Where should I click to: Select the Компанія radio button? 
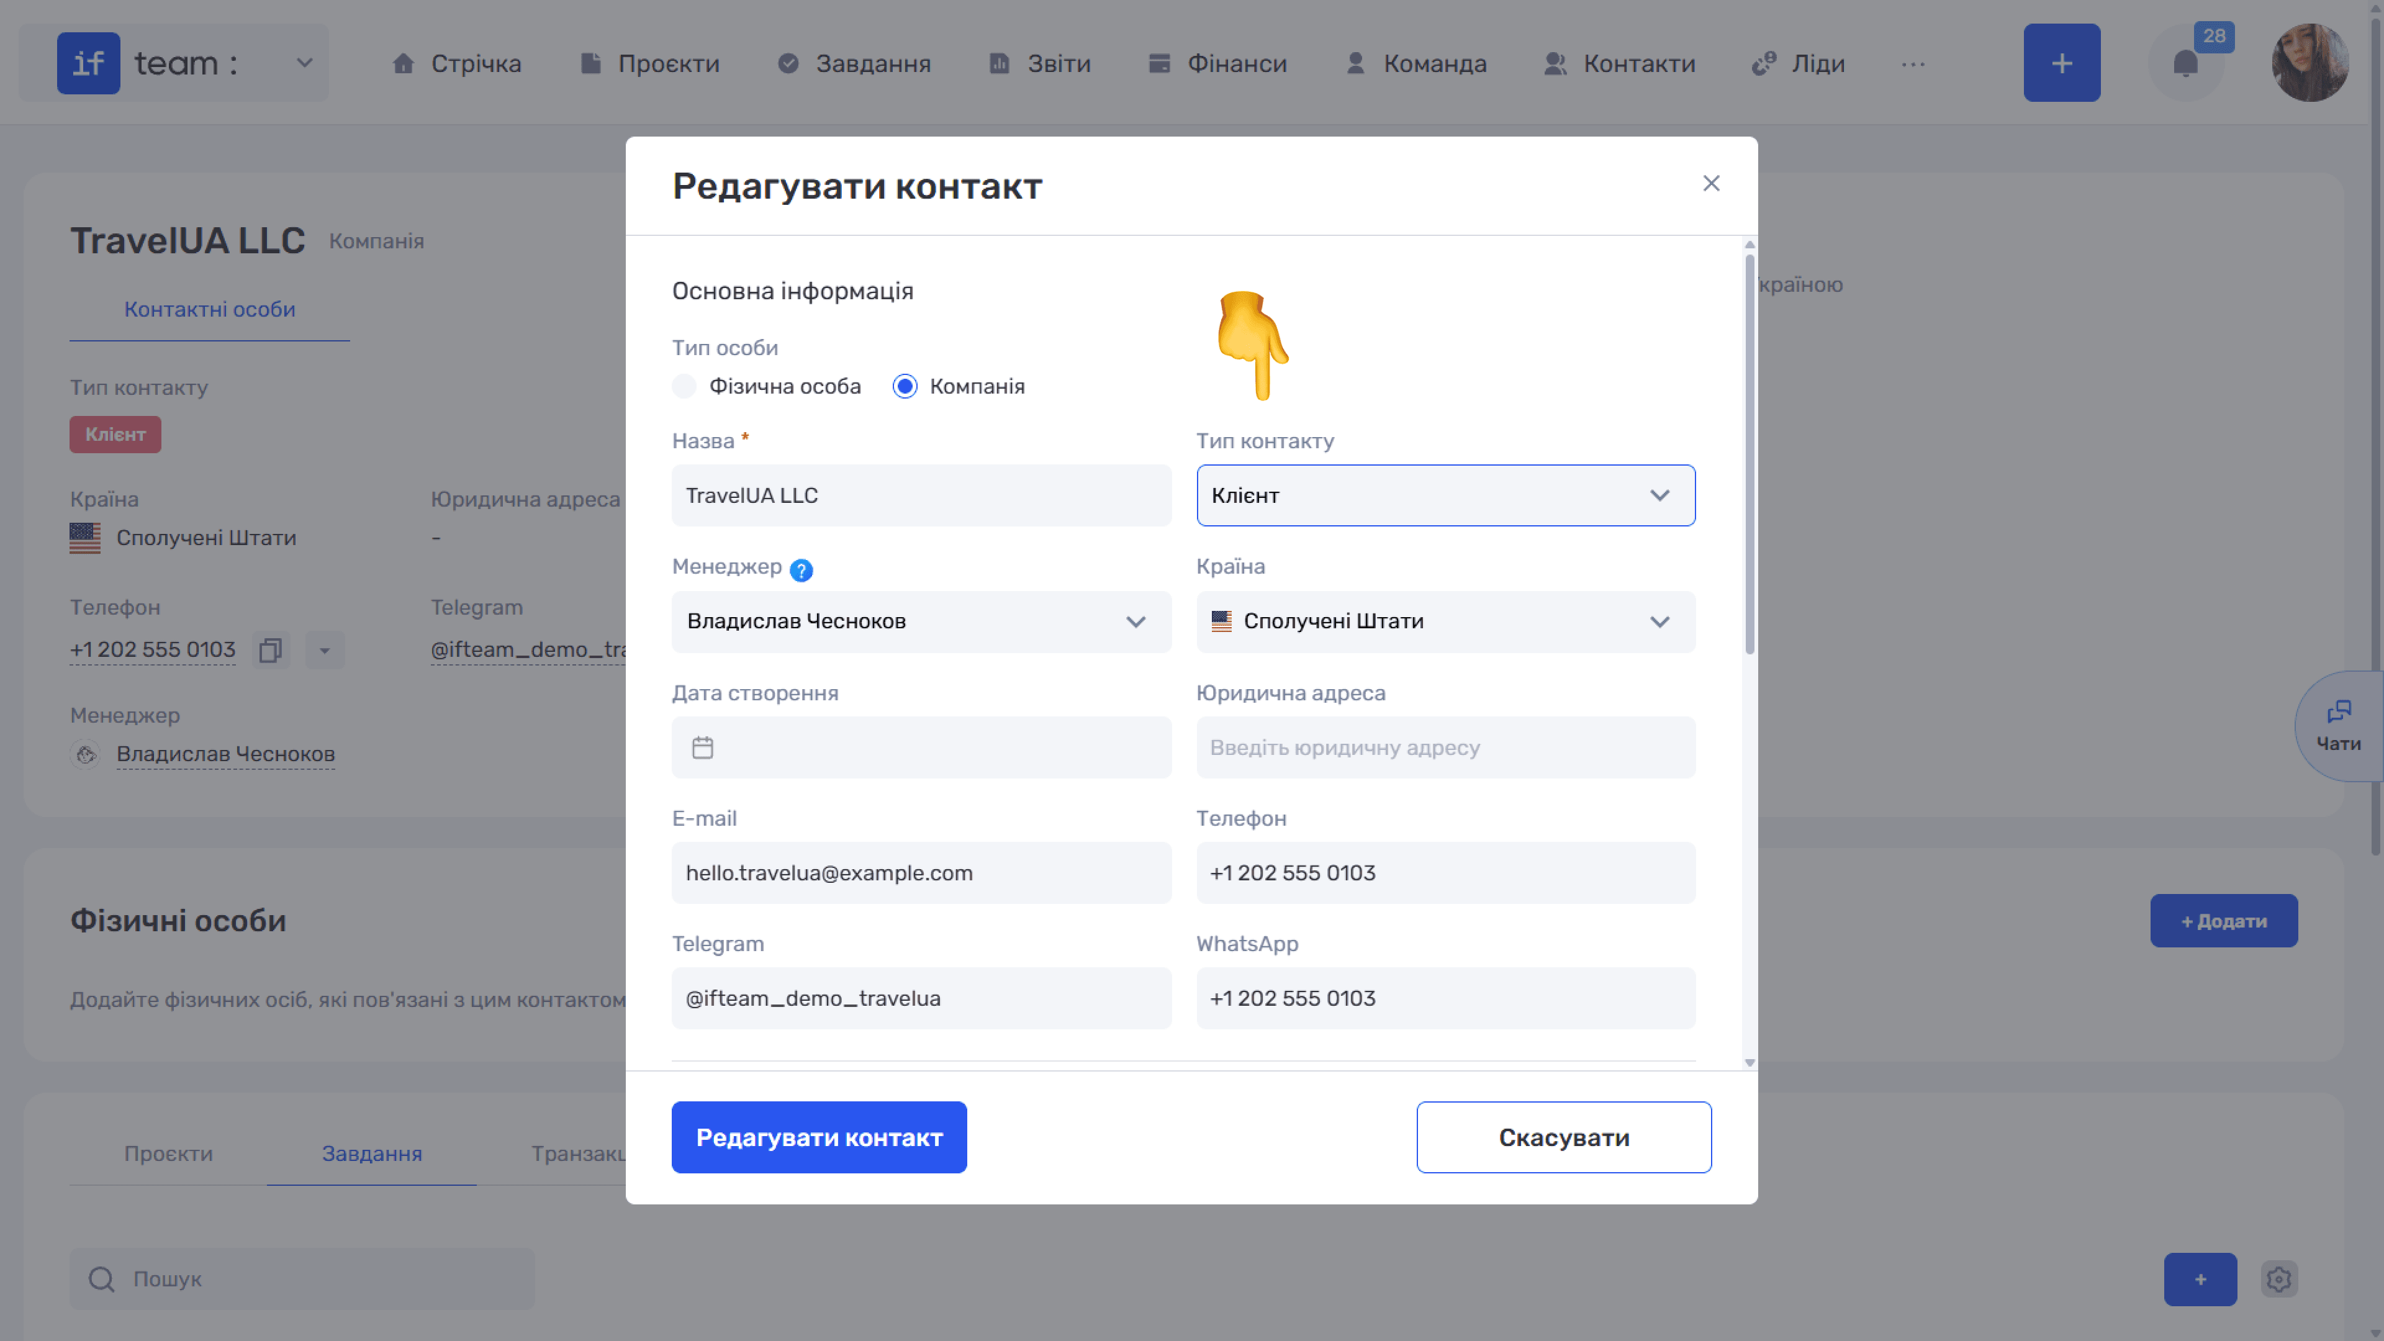[905, 386]
